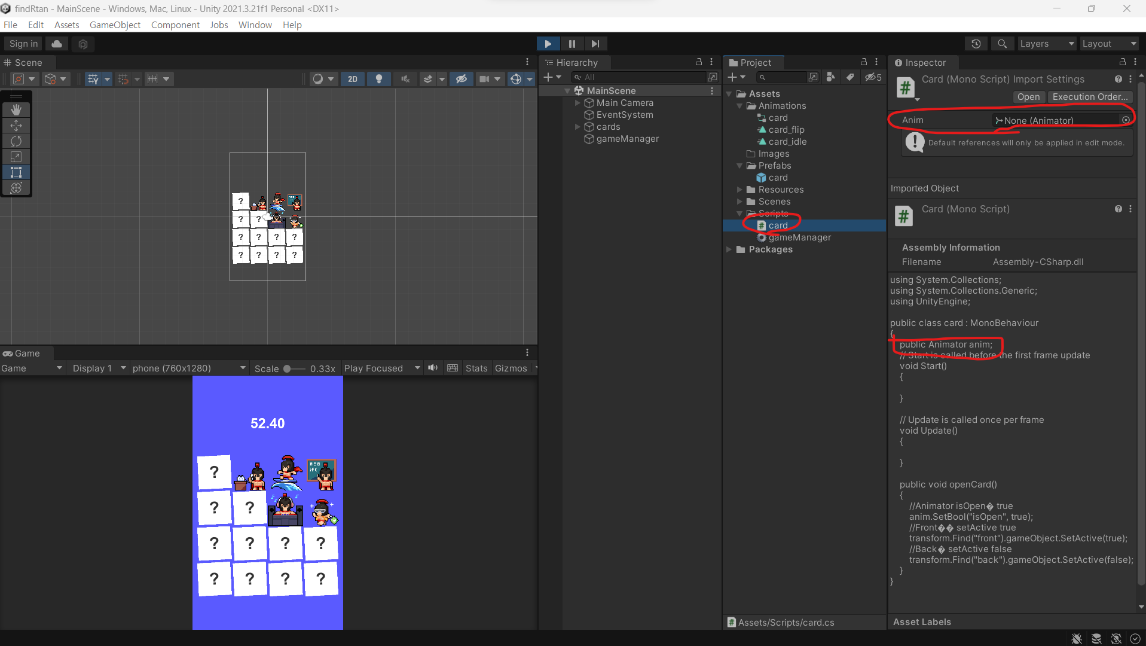Open the File menu
The width and height of the screenshot is (1146, 646).
11,25
